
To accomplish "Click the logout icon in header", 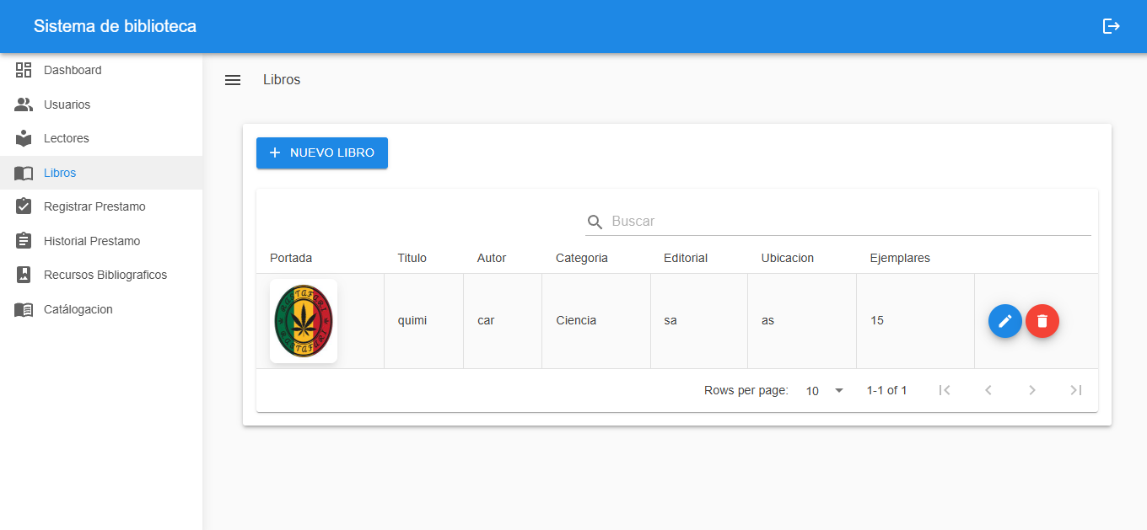I will (x=1111, y=26).
